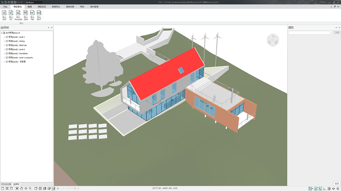This screenshot has height=191, width=341.
Task: Click the Import IFC ribbon icon
Action: coord(11,15)
